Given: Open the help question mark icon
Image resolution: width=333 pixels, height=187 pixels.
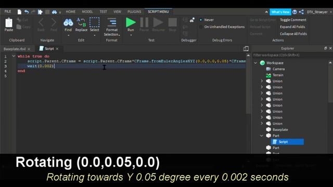Looking at the screenshot, I should click(x=294, y=12).
